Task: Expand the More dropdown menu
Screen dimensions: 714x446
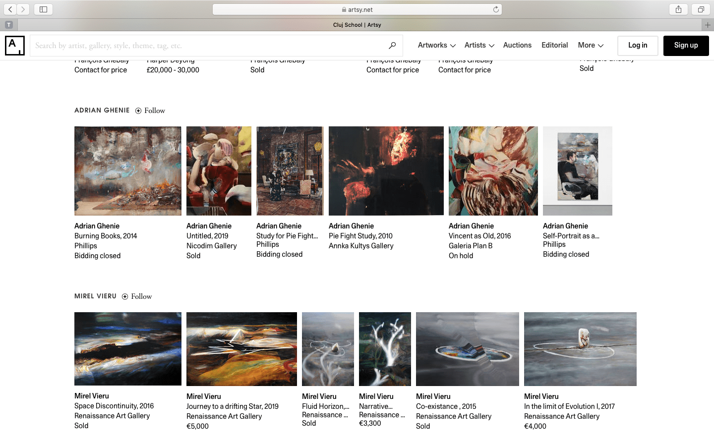Action: tap(591, 45)
